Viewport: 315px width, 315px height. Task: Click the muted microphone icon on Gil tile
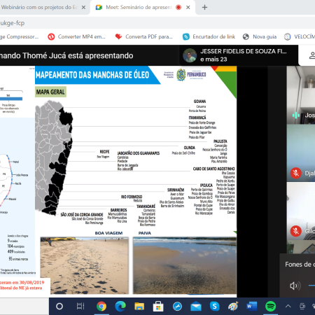click(x=296, y=231)
